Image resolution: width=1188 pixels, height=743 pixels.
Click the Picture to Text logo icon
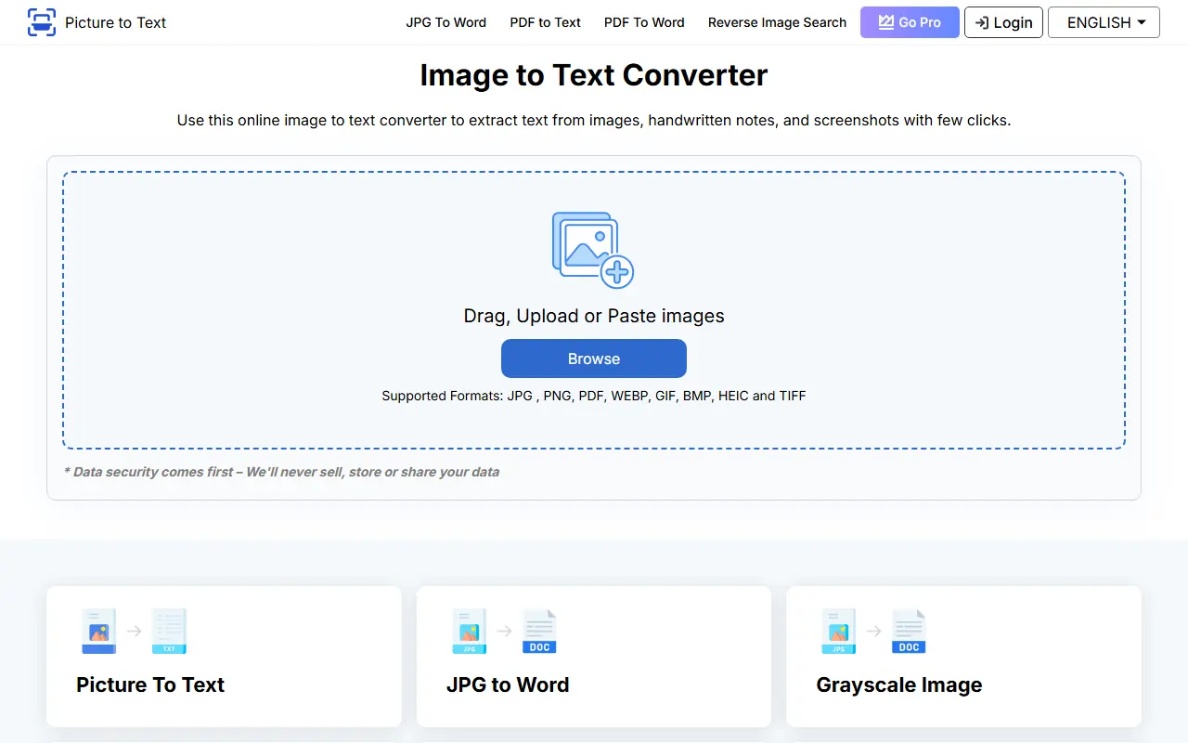[39, 22]
